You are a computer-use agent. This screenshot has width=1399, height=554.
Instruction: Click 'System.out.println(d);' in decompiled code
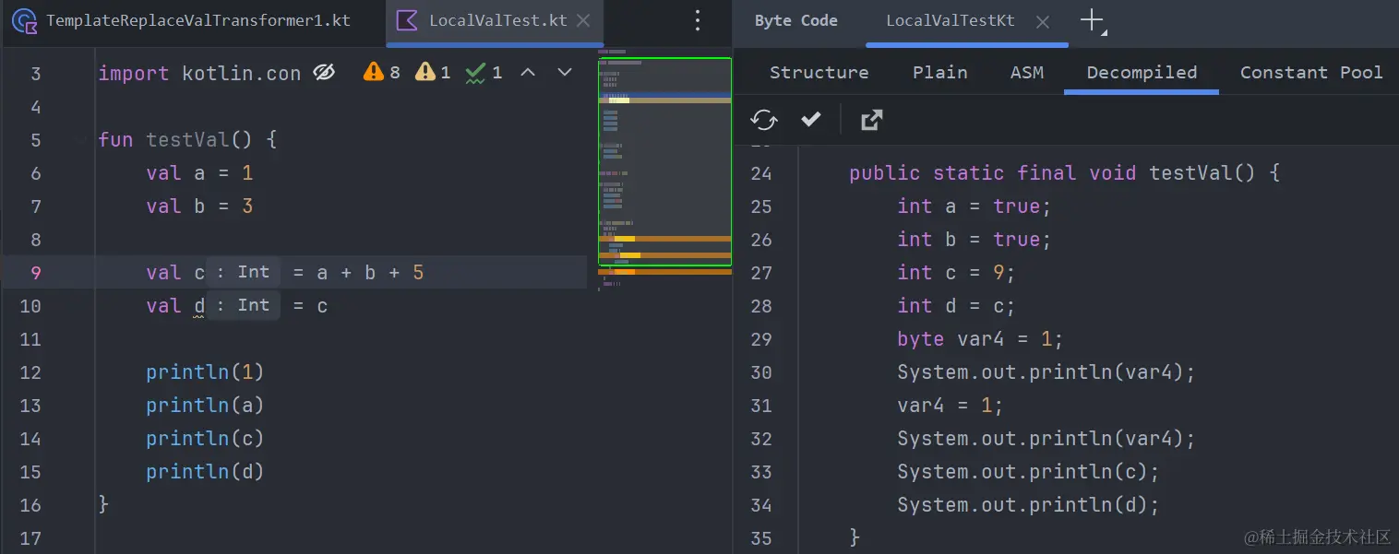click(x=1028, y=504)
